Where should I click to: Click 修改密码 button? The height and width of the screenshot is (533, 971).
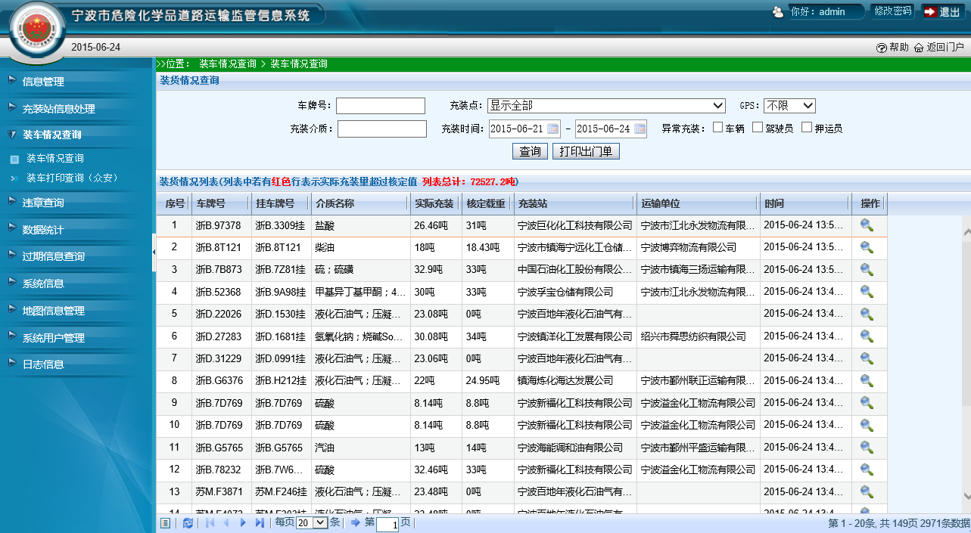click(x=892, y=11)
